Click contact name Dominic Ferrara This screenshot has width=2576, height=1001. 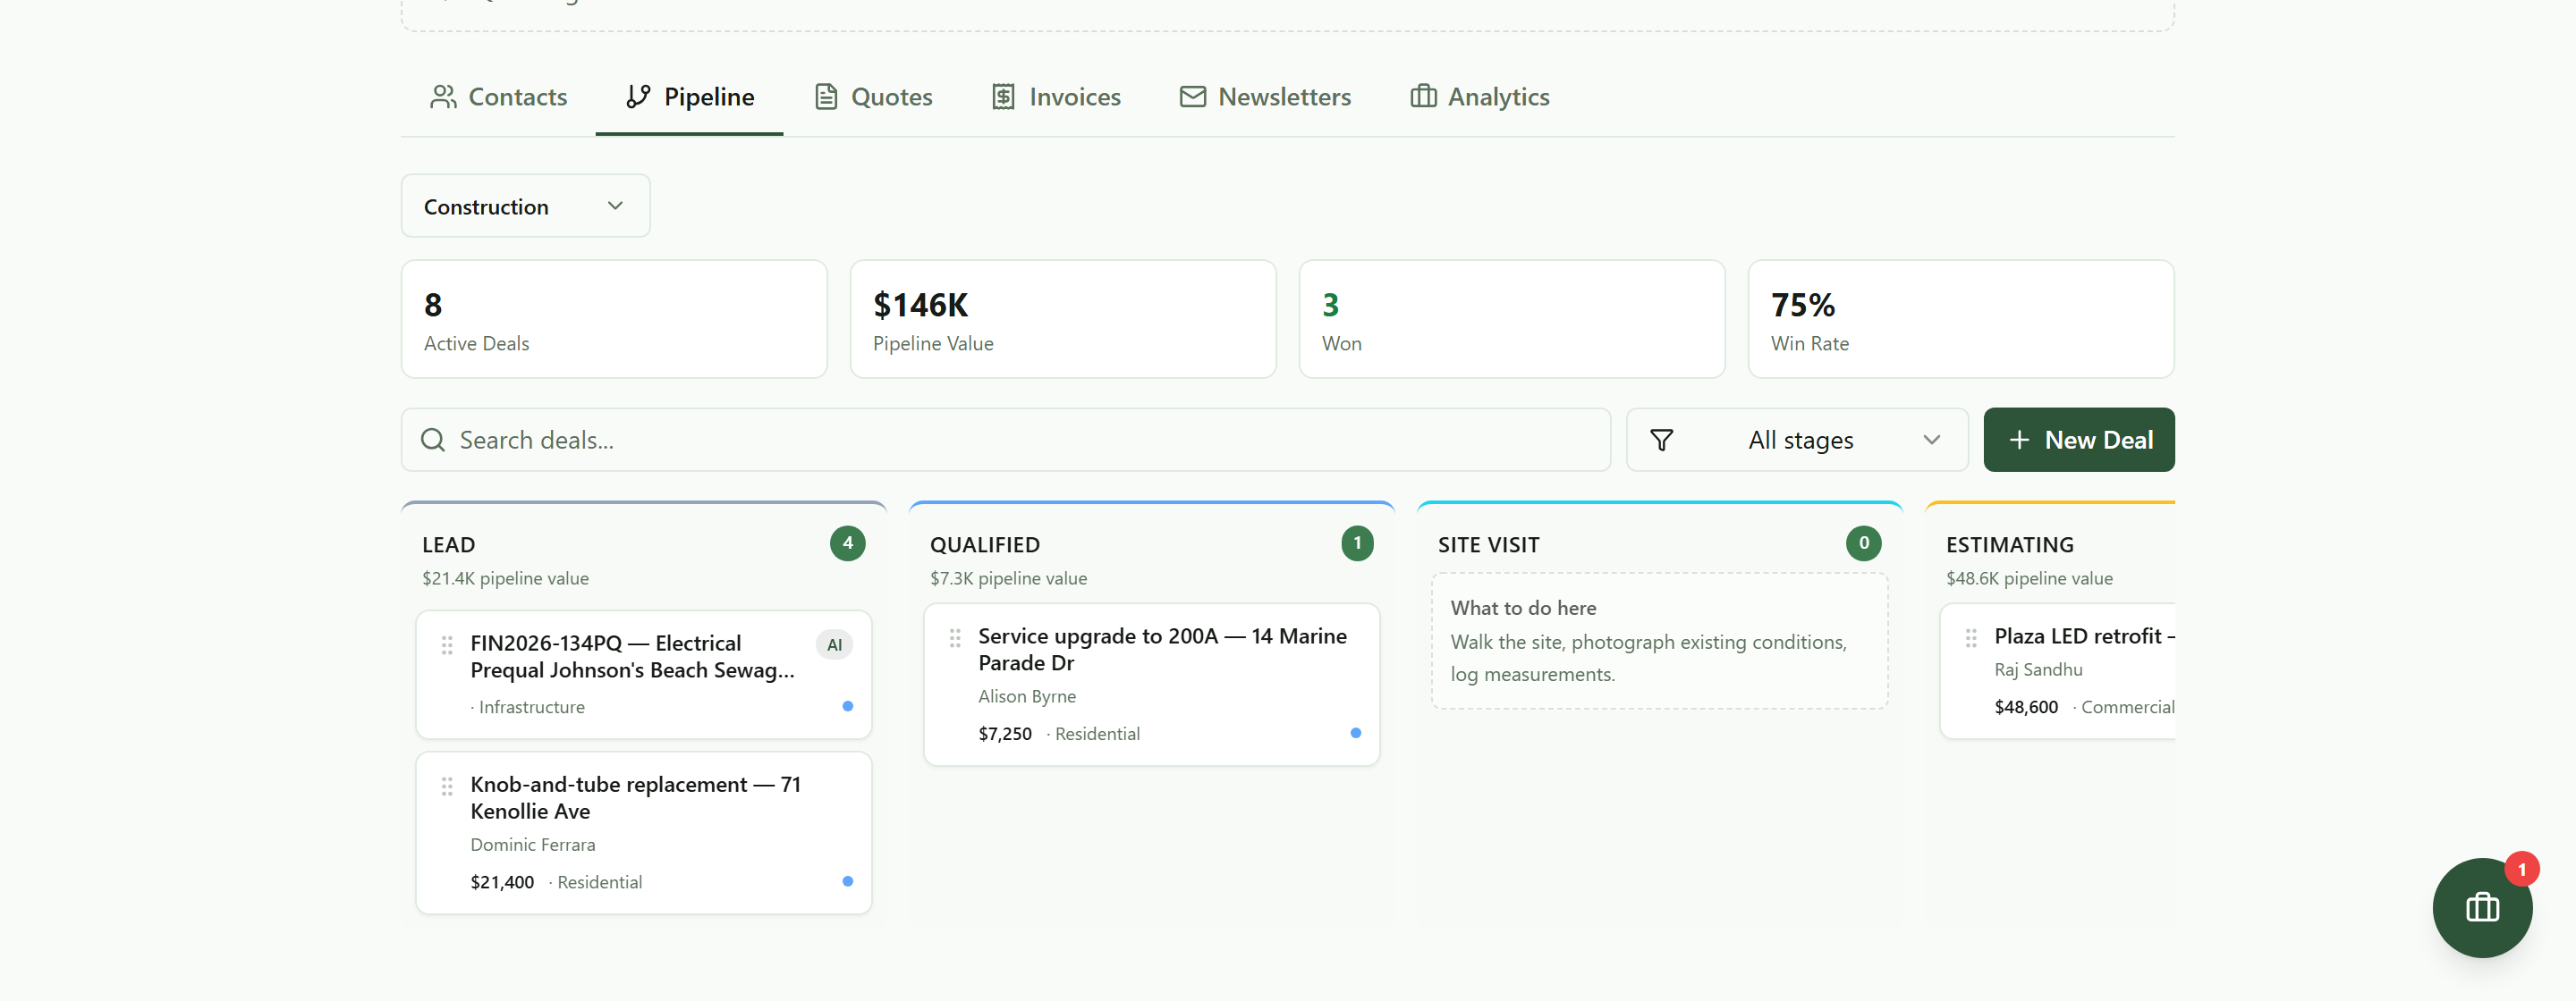tap(532, 845)
